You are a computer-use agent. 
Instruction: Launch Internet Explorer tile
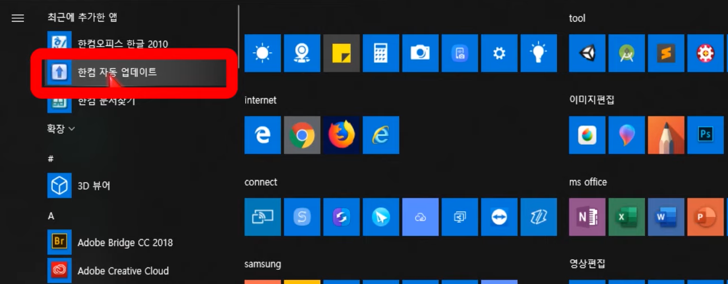tap(380, 135)
